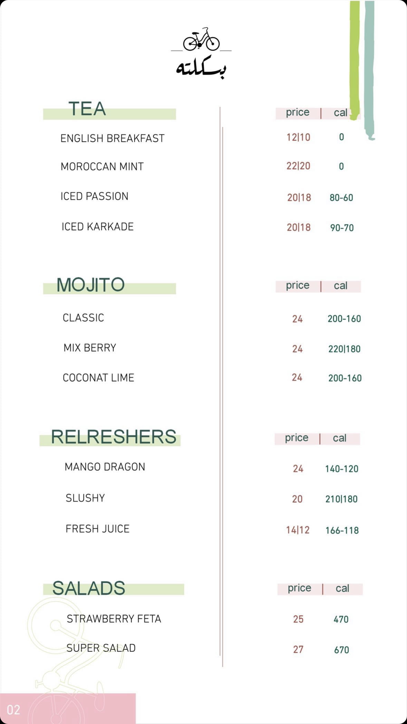Viewport: 407px width, 724px height.
Task: Jump to the SALADS section heading
Action: (89, 588)
